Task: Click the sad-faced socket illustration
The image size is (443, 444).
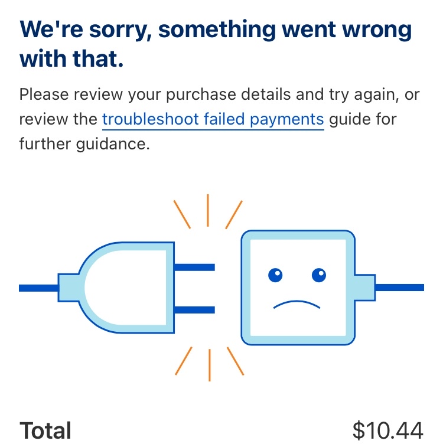Action: click(x=298, y=288)
